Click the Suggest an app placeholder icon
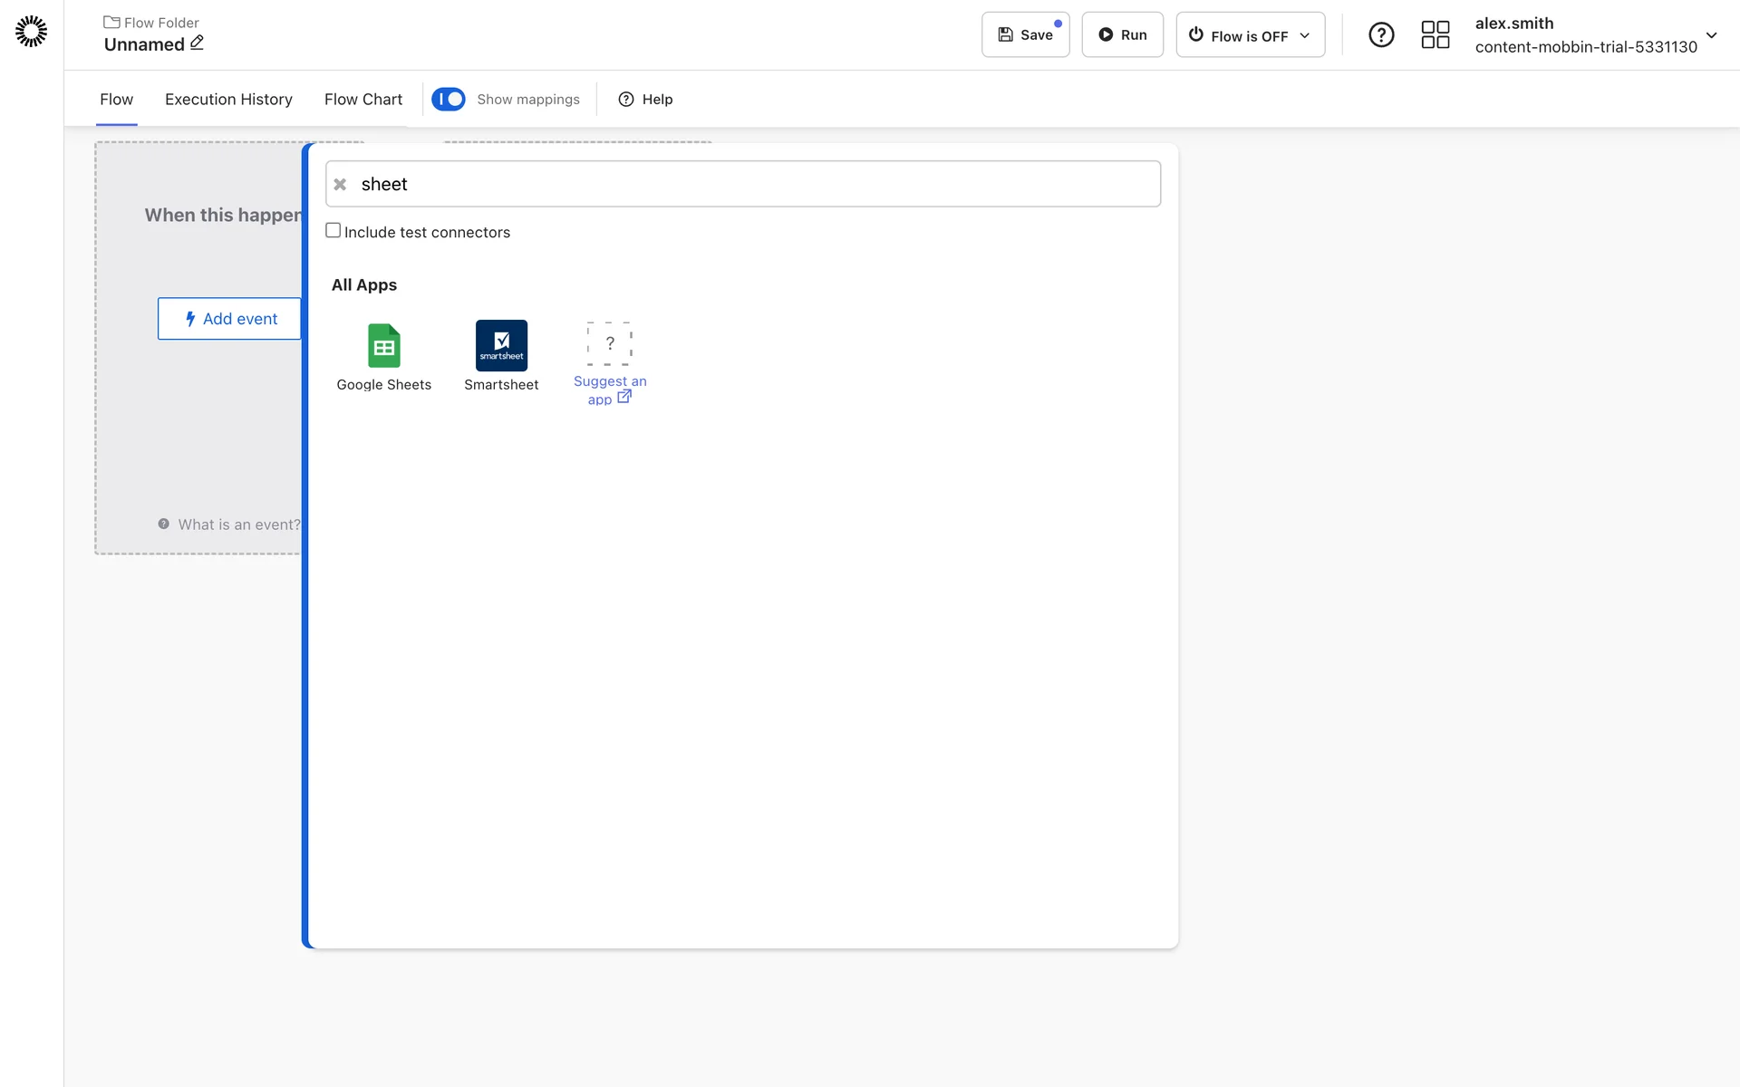 point(609,343)
